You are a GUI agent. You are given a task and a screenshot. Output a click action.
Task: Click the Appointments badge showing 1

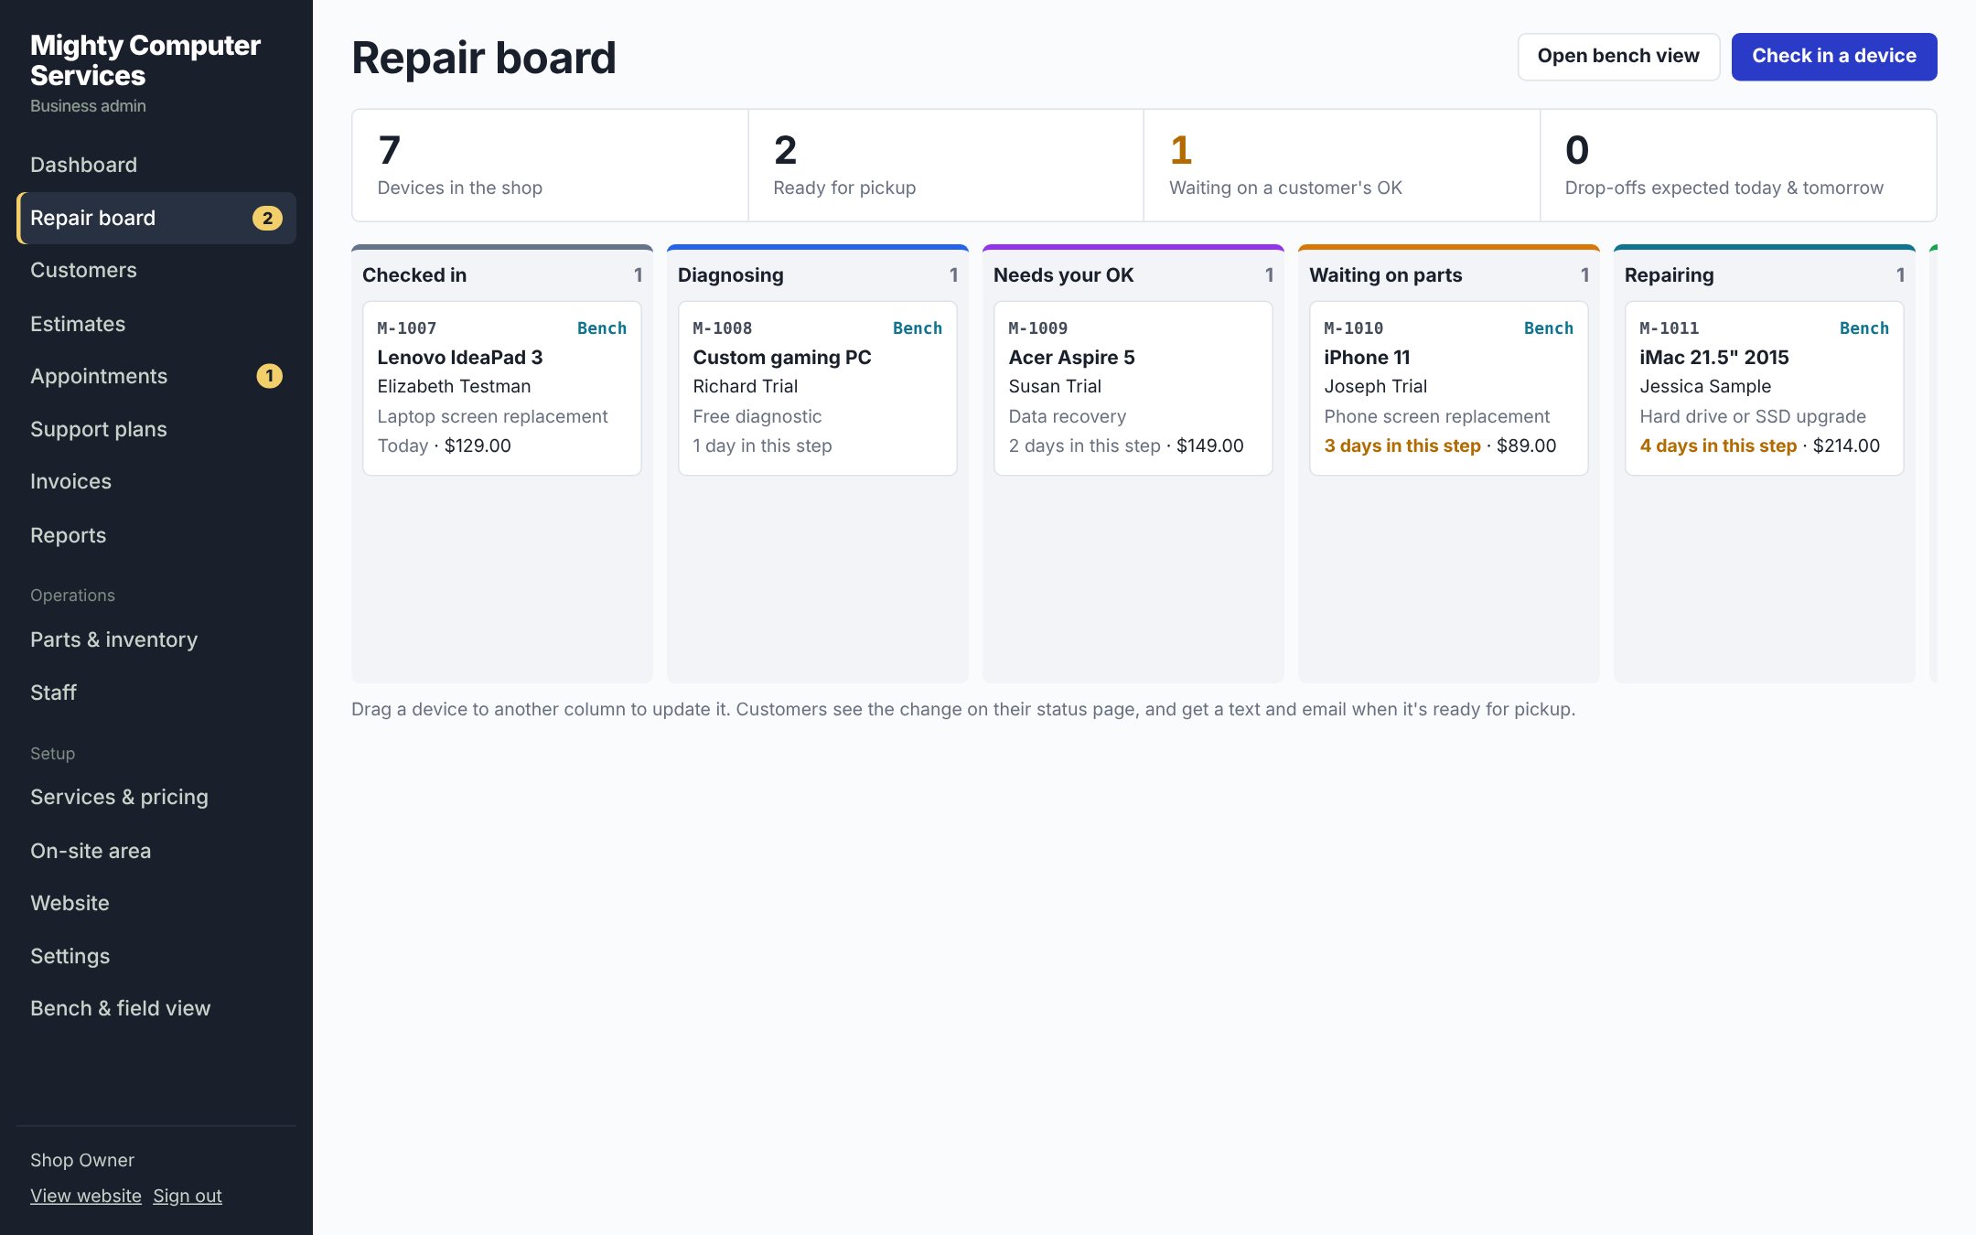pos(269,376)
